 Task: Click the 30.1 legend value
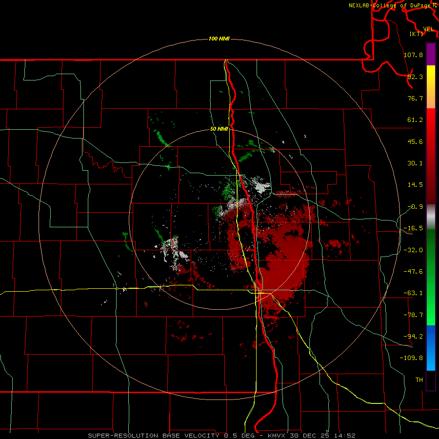(415, 163)
